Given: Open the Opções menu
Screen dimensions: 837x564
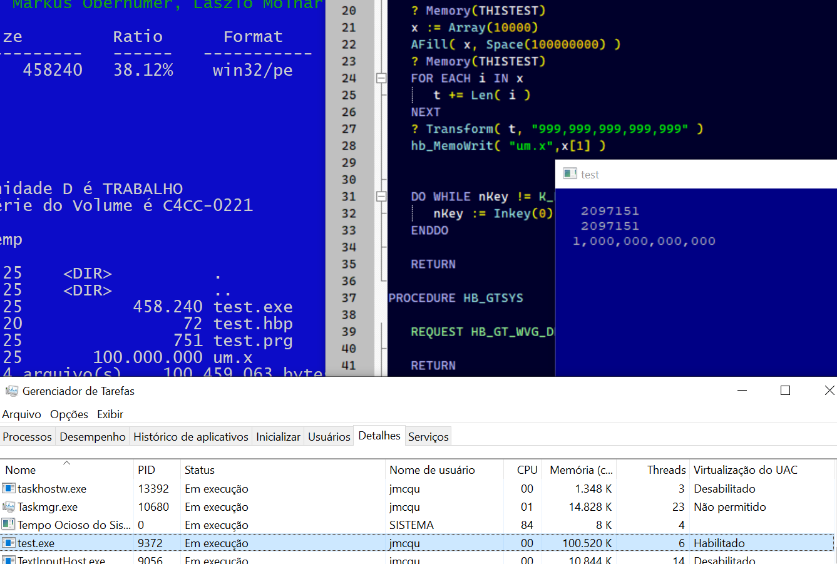Looking at the screenshot, I should pos(69,414).
